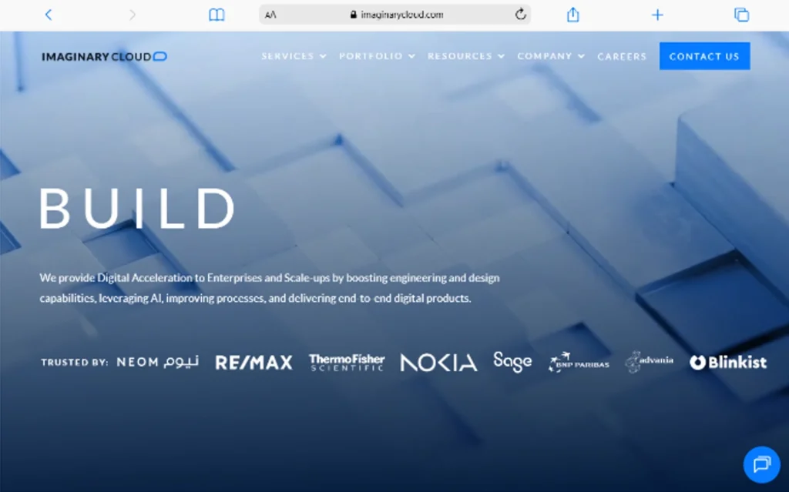789x492 pixels.
Task: Click the Imaginary Cloud logo
Action: (104, 56)
